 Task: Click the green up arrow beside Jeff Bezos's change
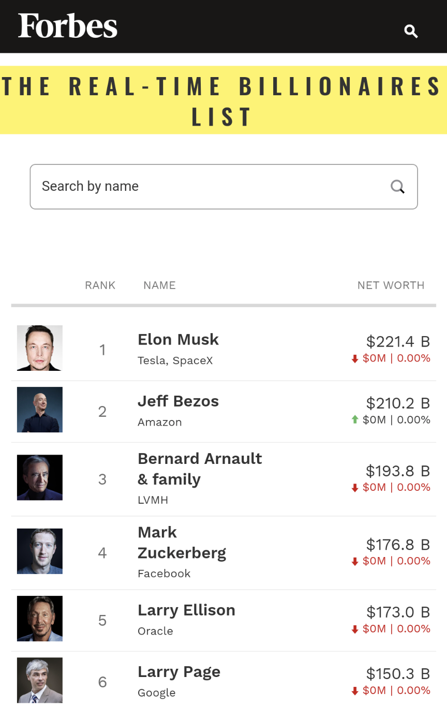[355, 420]
